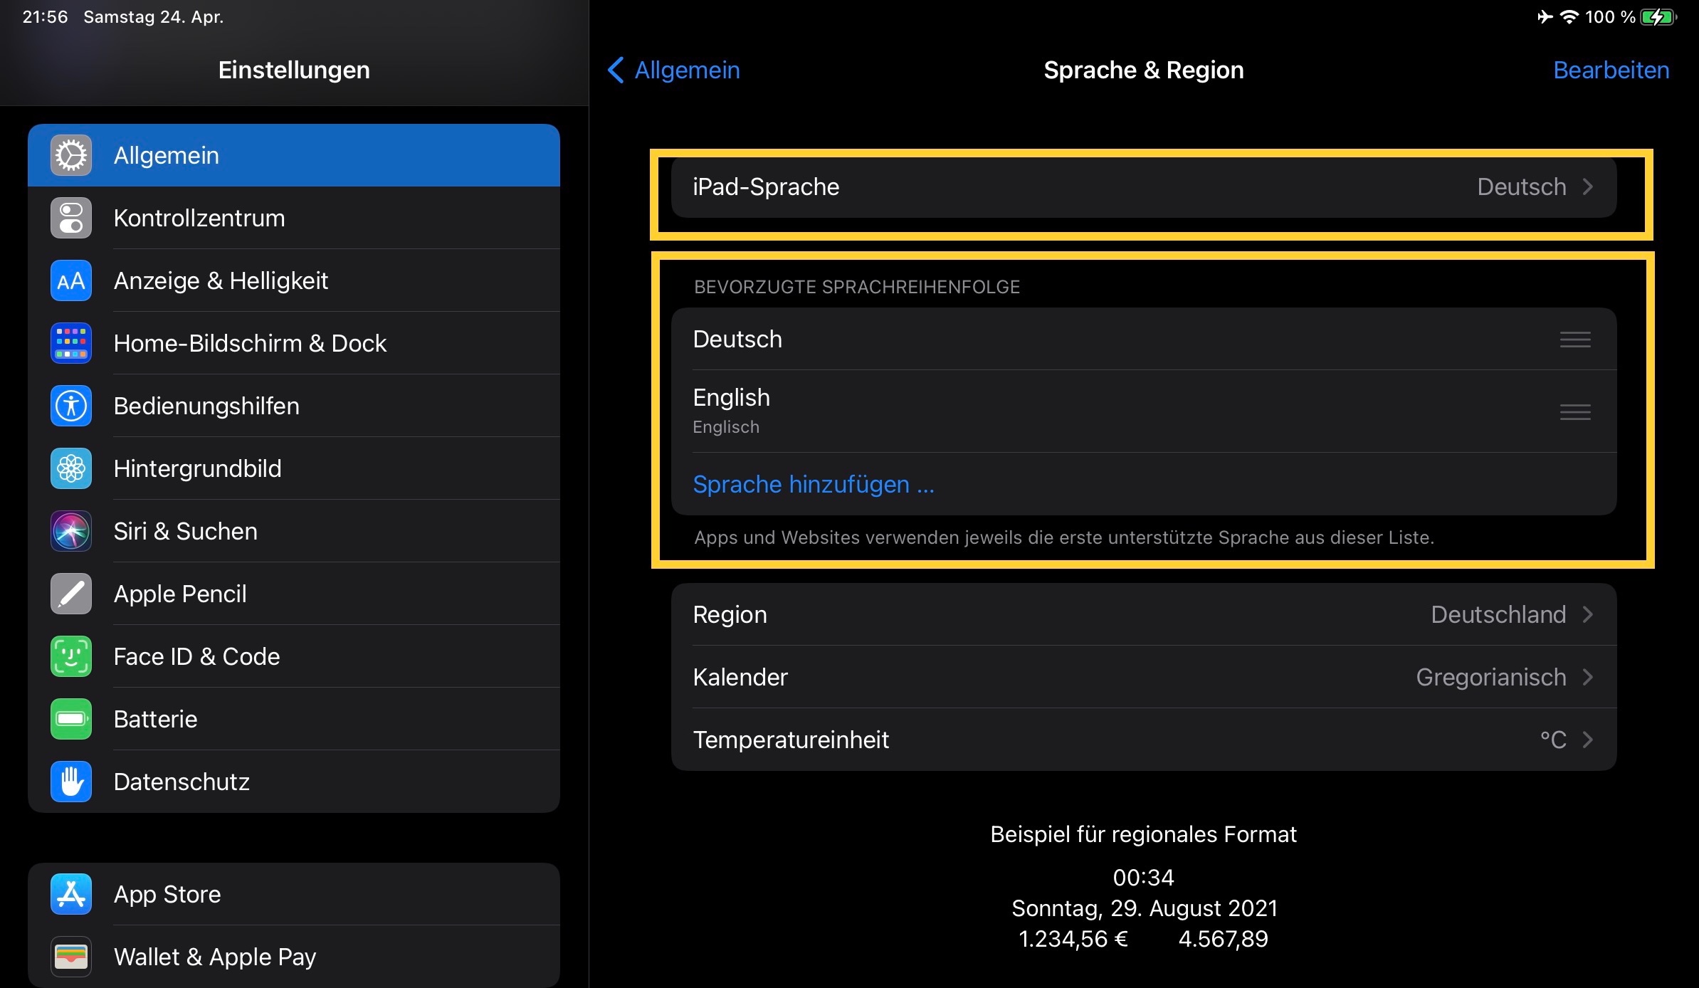Open iPad-Sprache language chooser
Image resolution: width=1699 pixels, height=988 pixels.
[1143, 187]
